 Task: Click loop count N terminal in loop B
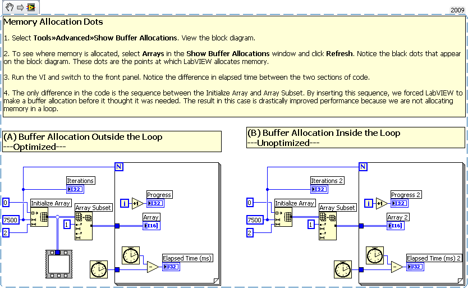(x=363, y=167)
